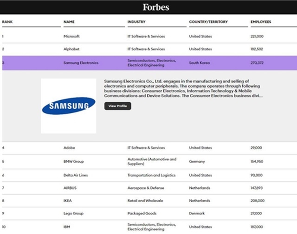The height and width of the screenshot is (234, 297).
Task: Open the View Profile button for Samsung
Action: point(117,106)
